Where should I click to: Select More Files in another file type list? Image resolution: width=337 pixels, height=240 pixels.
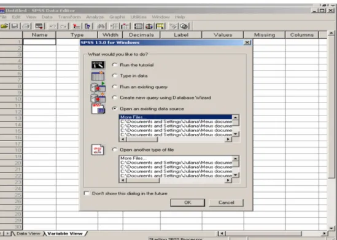click(x=176, y=158)
